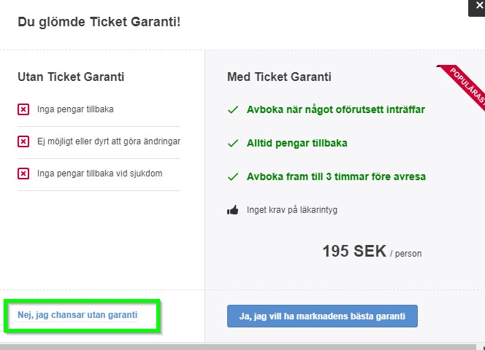
Task: Close the Ticket Garanti popup dialog
Action: coord(477,7)
